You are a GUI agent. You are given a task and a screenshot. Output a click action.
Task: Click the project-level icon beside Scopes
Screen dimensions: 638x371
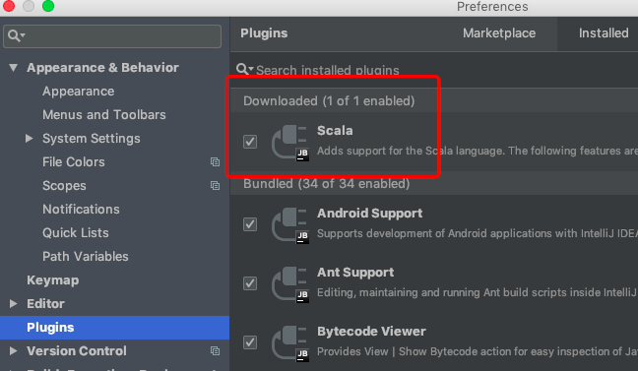coord(215,185)
